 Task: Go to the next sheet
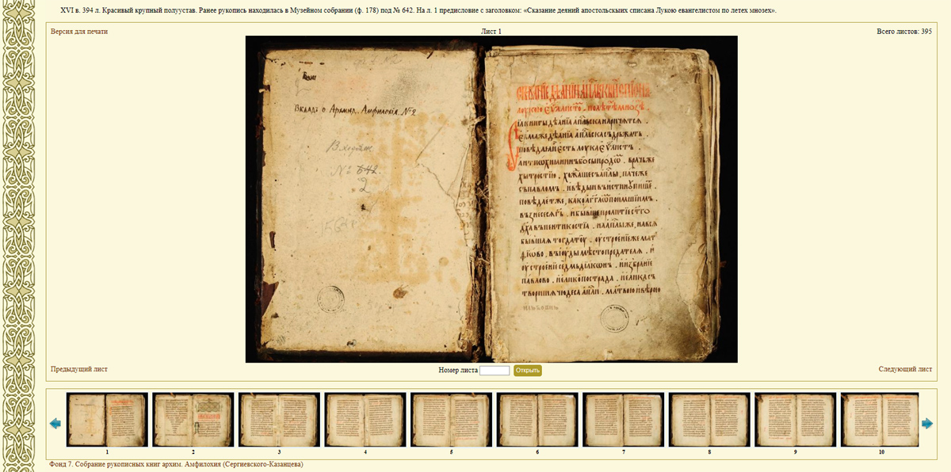click(905, 369)
